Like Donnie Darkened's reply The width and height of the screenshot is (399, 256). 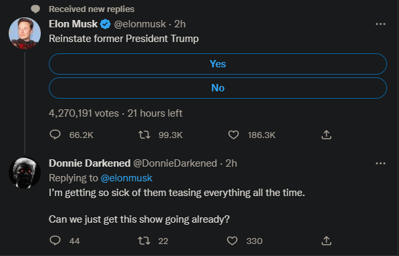pyautogui.click(x=232, y=241)
